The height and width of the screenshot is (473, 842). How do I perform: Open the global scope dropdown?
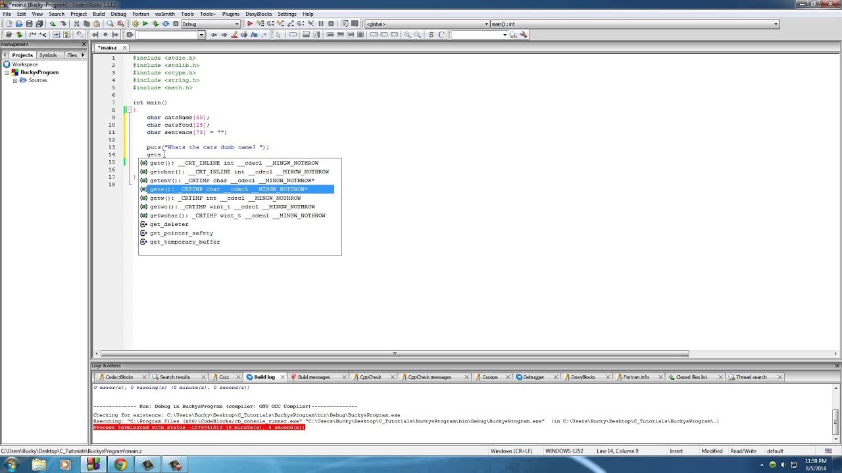[487, 24]
